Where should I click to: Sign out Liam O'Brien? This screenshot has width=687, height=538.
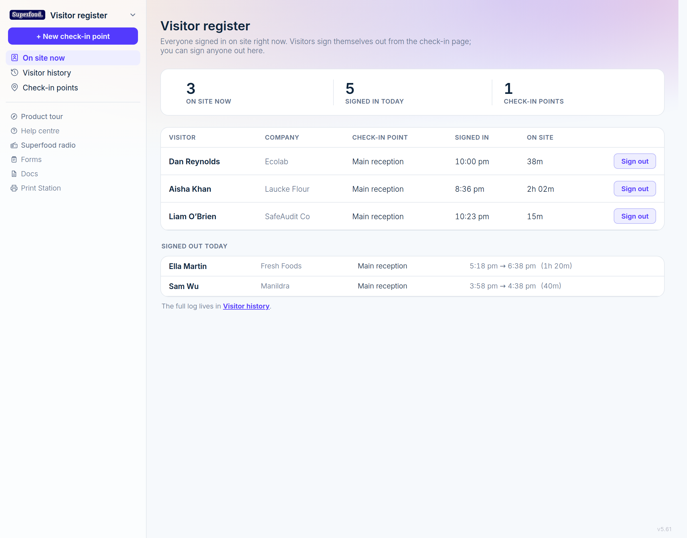[634, 216]
